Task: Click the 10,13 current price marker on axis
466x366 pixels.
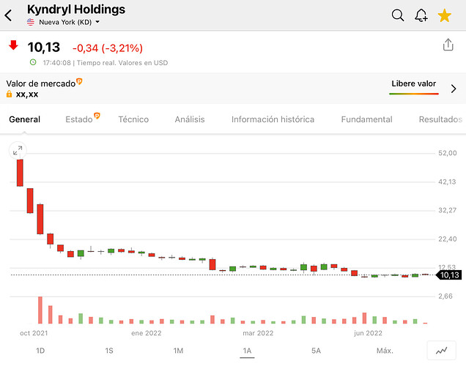Action: (x=449, y=275)
